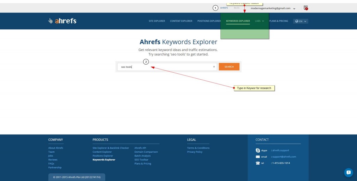
Task: Open the chat support bubble icon
Action: click(348, 173)
